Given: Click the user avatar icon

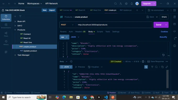Looking at the screenshot, I should (x=137, y=4).
